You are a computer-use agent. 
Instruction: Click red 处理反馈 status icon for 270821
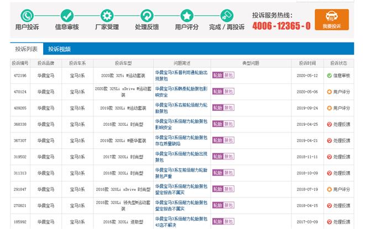click(x=330, y=206)
